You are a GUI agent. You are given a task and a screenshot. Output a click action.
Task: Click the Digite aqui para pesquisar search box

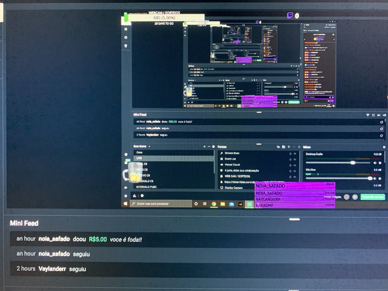point(161,204)
